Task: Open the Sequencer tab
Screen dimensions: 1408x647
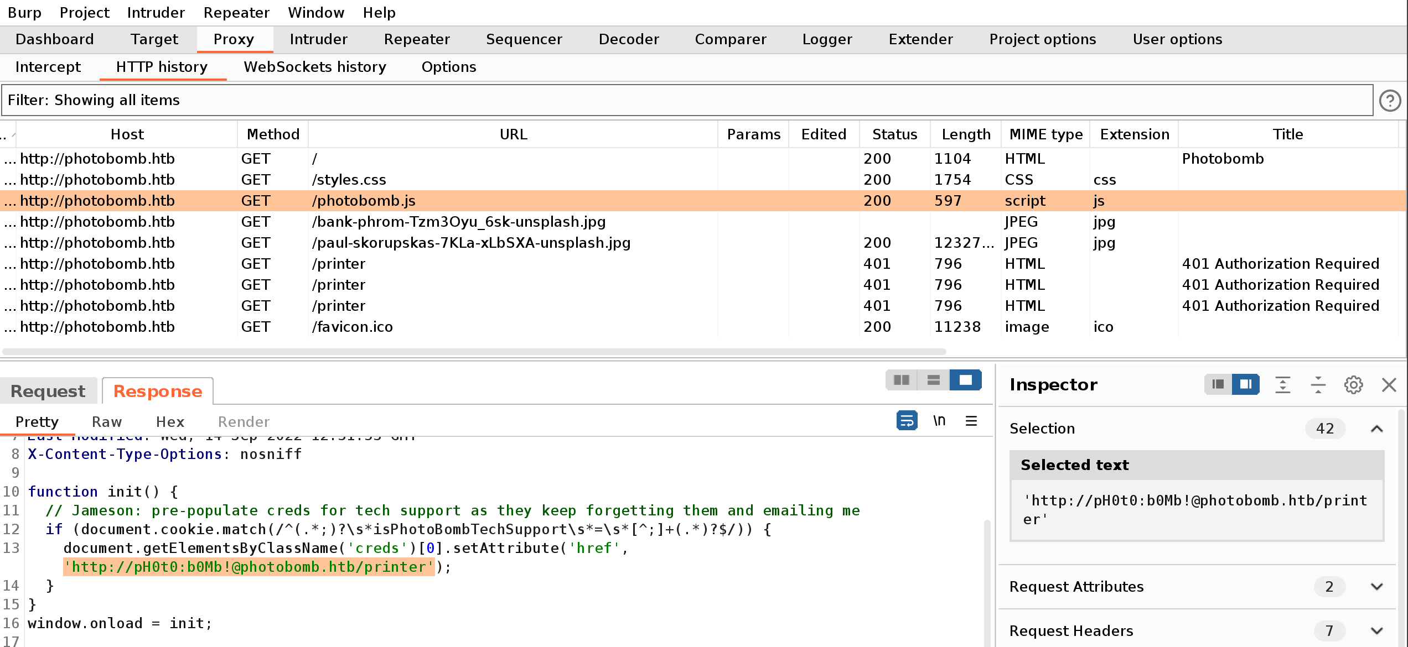Action: pos(524,39)
